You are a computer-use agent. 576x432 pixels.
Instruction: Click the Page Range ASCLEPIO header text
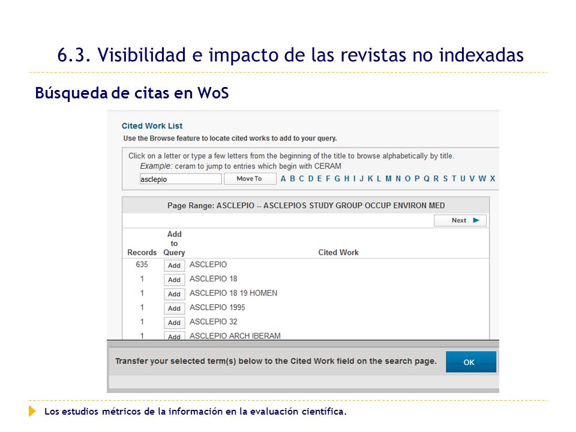(x=306, y=205)
